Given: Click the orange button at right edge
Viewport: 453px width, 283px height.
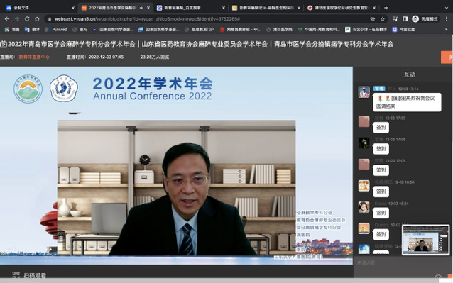Looking at the screenshot, I should tap(447, 57).
